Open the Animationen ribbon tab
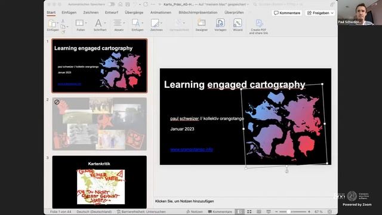382x215 pixels. pyautogui.click(x=161, y=13)
